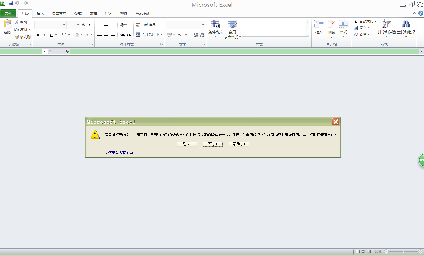Open Conditional Formatting (条件格式)

point(216,29)
